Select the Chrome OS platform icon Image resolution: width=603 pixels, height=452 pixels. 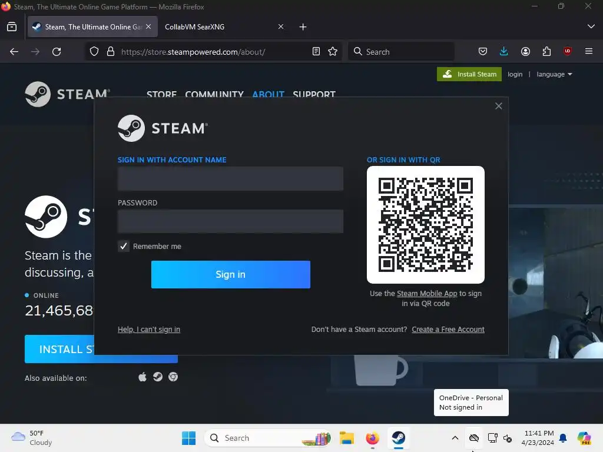(x=173, y=377)
